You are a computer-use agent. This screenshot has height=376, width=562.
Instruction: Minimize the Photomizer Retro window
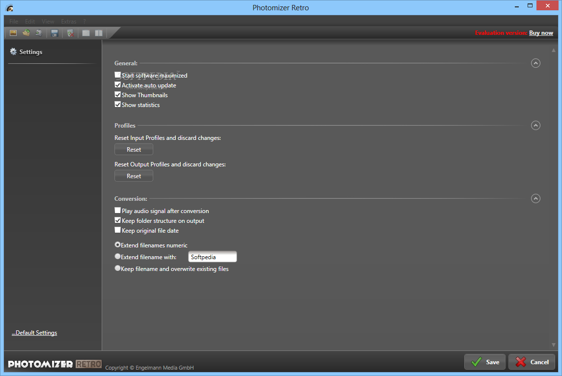[516, 6]
